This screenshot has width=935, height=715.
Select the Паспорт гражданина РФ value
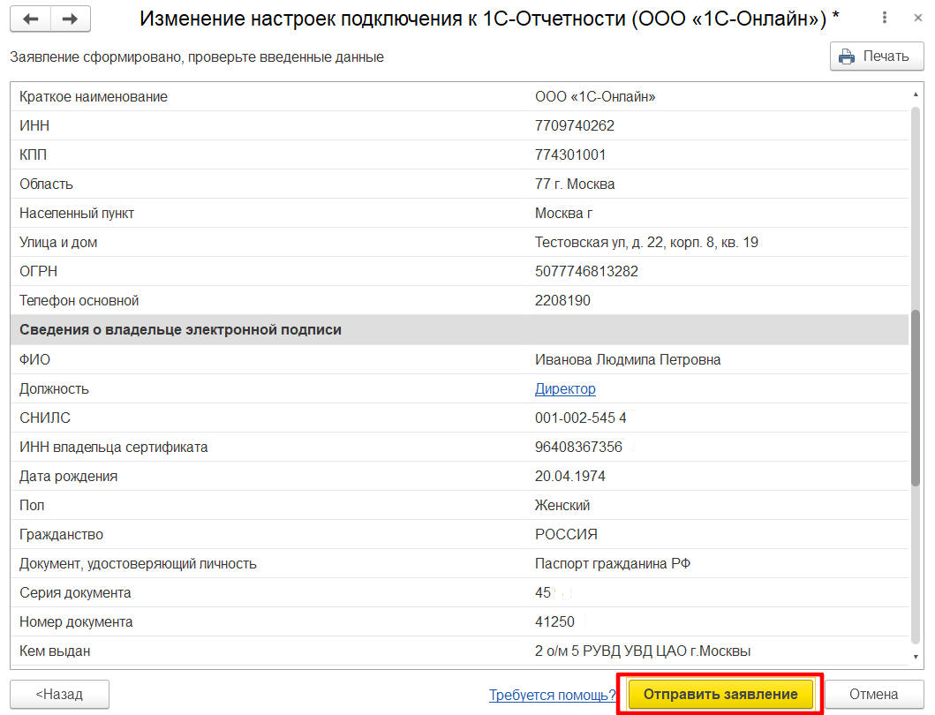[613, 564]
